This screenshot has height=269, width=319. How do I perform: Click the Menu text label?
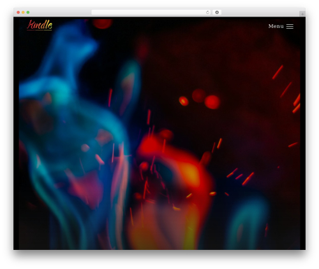click(276, 26)
